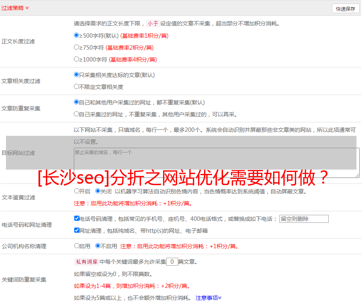Select 关闭 for 文本鉴黄过滤
Viewport: 362px width, 305px height.
(98, 191)
